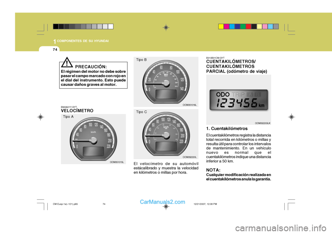This screenshot has width=332, height=234.
Task: Click the NOTA: heading
Action: [213, 170]
